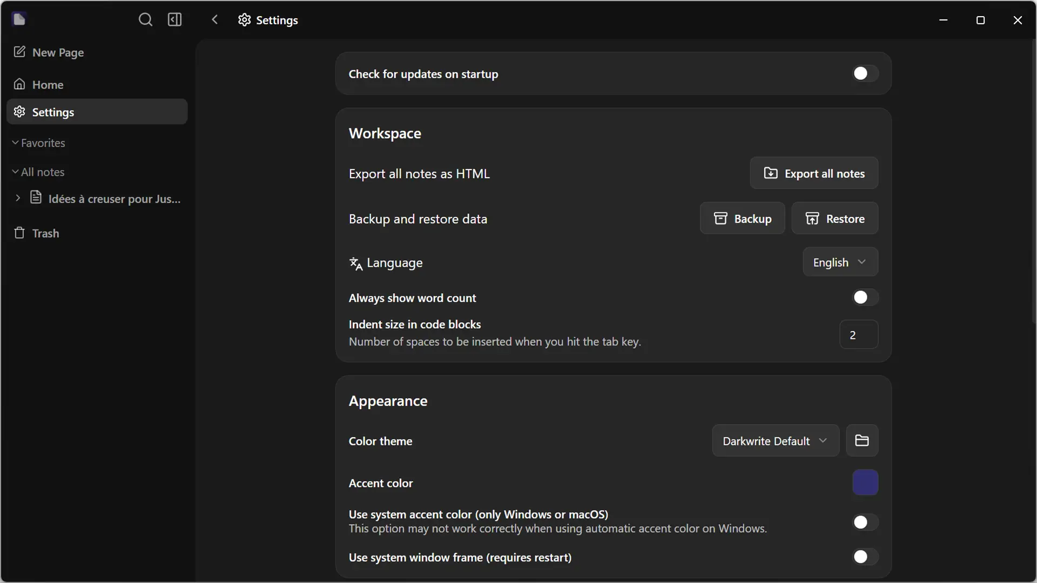The height and width of the screenshot is (583, 1037).
Task: Collapse sidebar with the panel toggle icon
Action: click(x=174, y=20)
